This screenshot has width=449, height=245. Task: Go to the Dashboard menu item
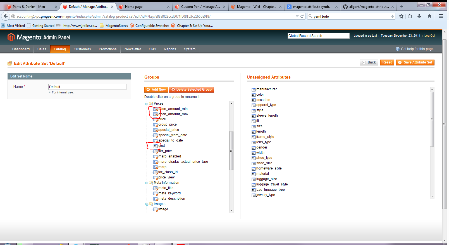(x=21, y=49)
